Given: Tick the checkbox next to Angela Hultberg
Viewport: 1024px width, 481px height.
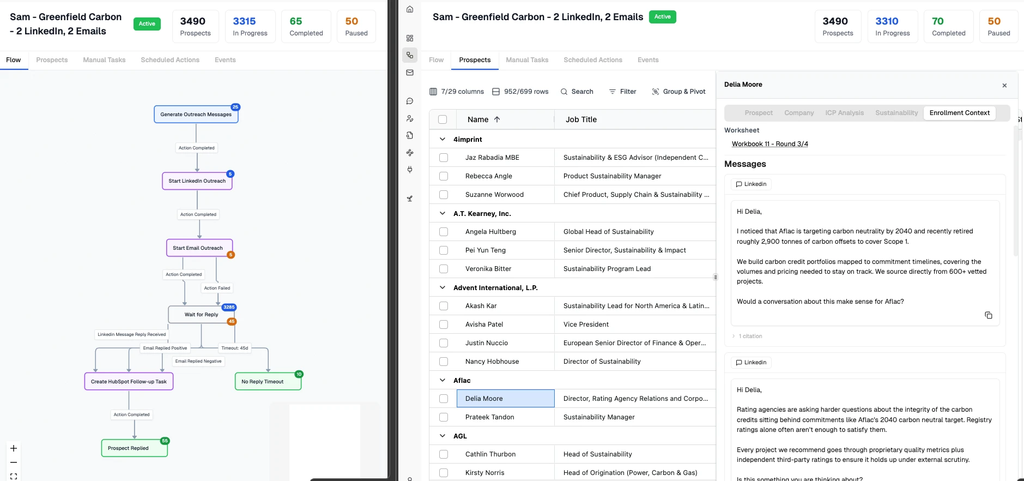Looking at the screenshot, I should click(x=444, y=232).
